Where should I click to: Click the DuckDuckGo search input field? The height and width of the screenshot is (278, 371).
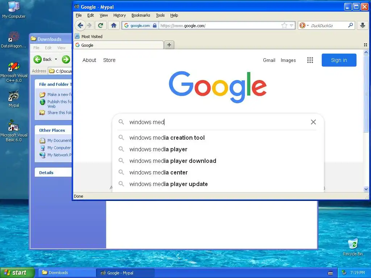[x=328, y=26]
